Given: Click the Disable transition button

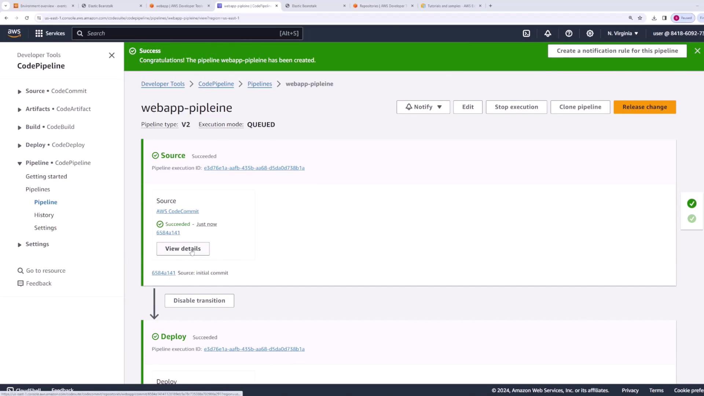Looking at the screenshot, I should [x=199, y=301].
